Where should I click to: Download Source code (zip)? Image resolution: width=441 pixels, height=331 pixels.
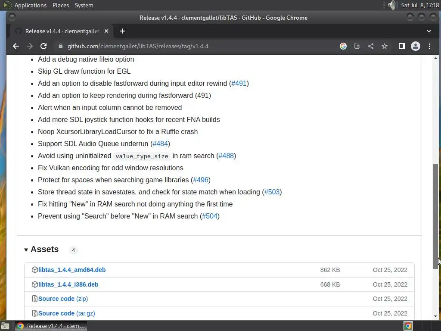[x=63, y=299]
